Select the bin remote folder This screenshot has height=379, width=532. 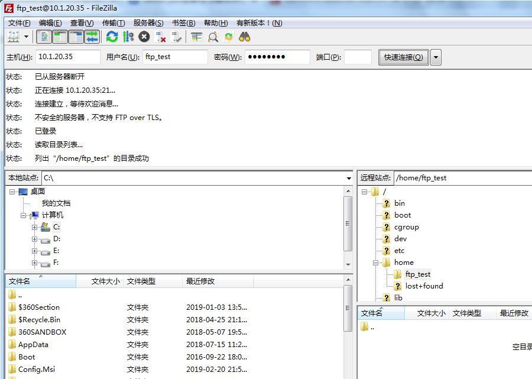click(x=400, y=203)
